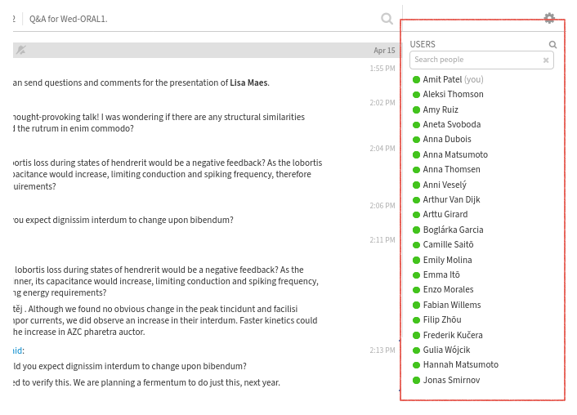
Task: Click on Frederik Kučera in users
Action: coord(453,335)
